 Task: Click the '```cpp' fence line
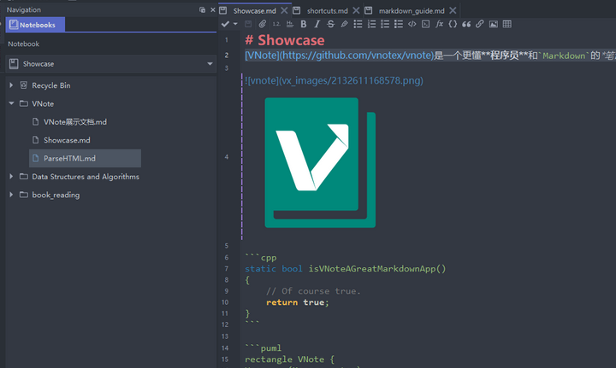[261, 258]
